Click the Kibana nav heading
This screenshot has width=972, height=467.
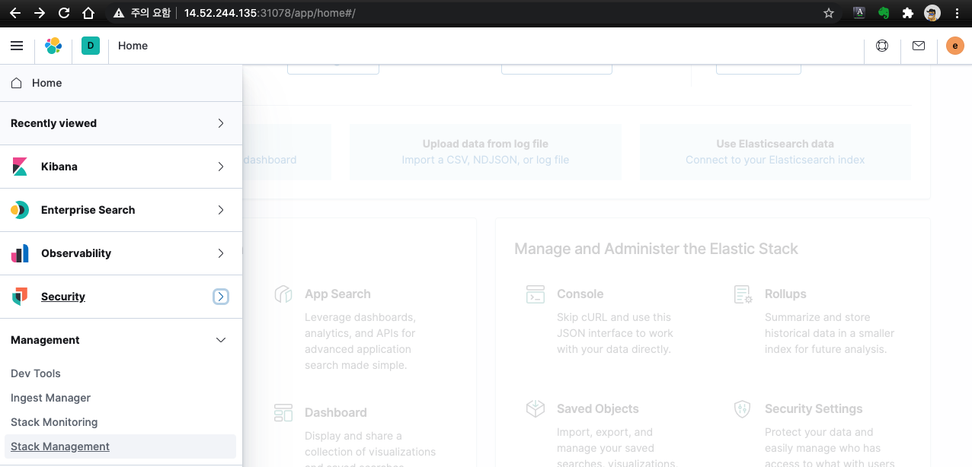pos(59,167)
